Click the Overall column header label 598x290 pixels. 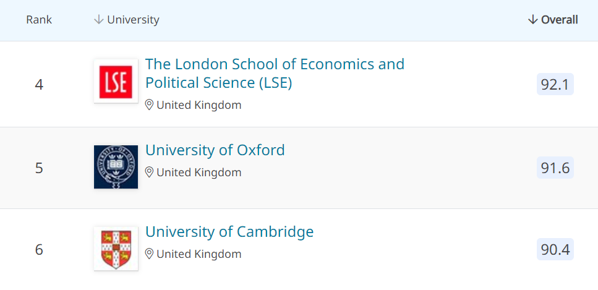[560, 19]
